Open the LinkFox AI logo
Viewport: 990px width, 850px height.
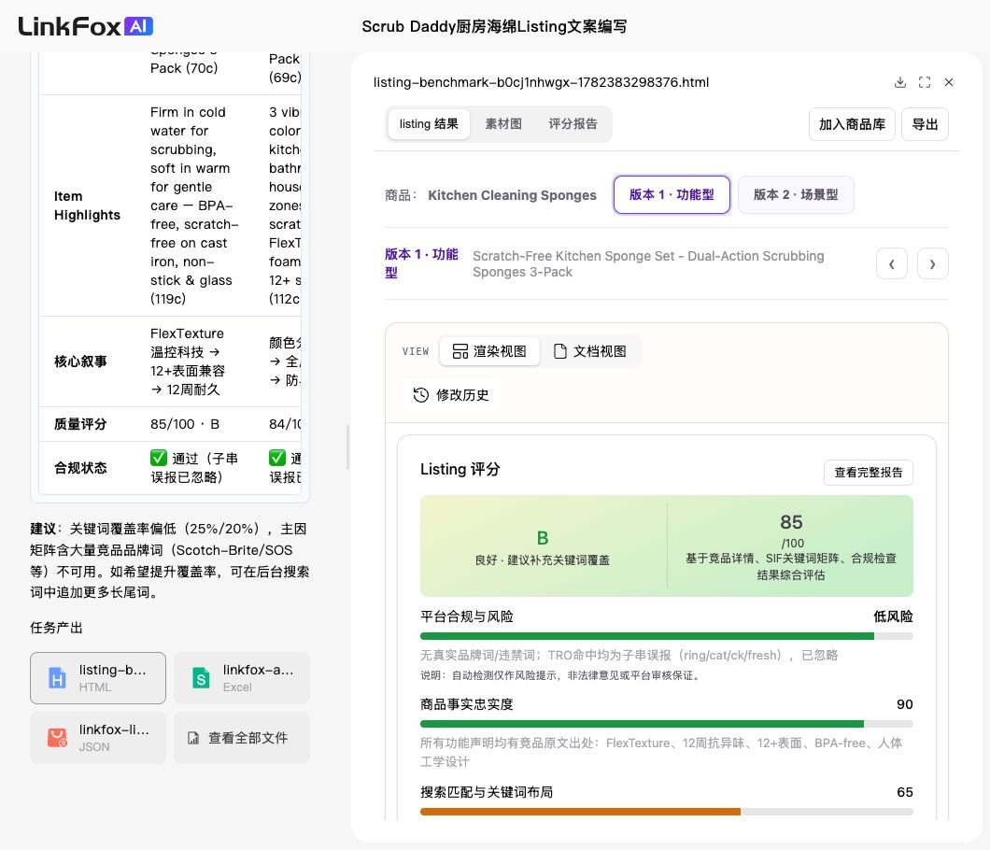86,26
